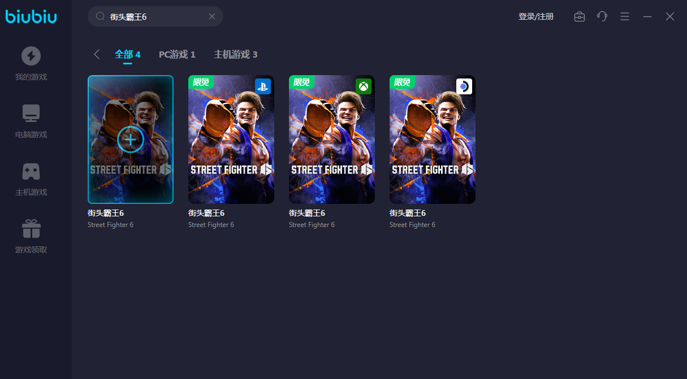
Task: Open the Steam Deck Street Fighter 6 card
Action: [433, 140]
